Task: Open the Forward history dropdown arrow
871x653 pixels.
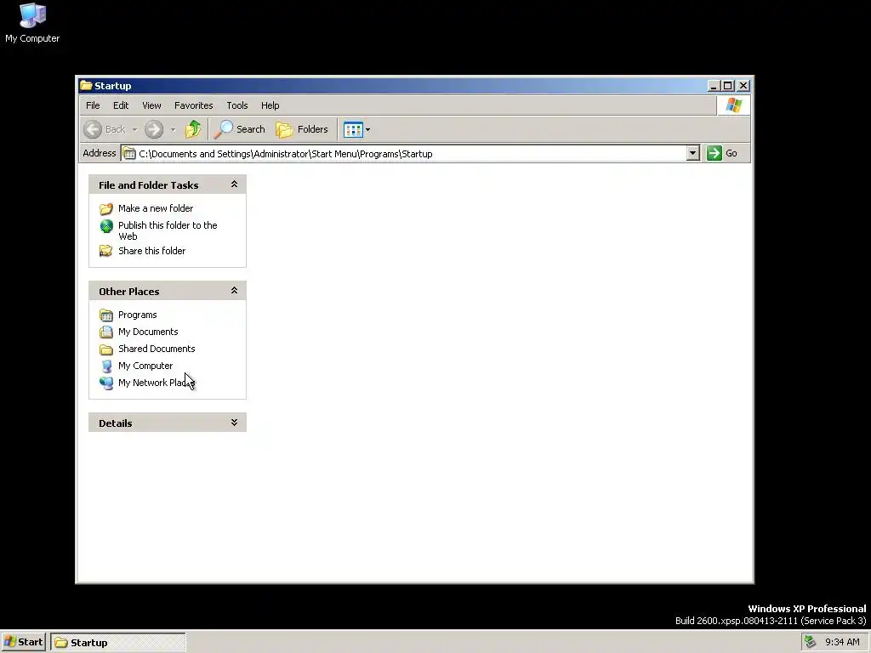Action: [x=173, y=130]
